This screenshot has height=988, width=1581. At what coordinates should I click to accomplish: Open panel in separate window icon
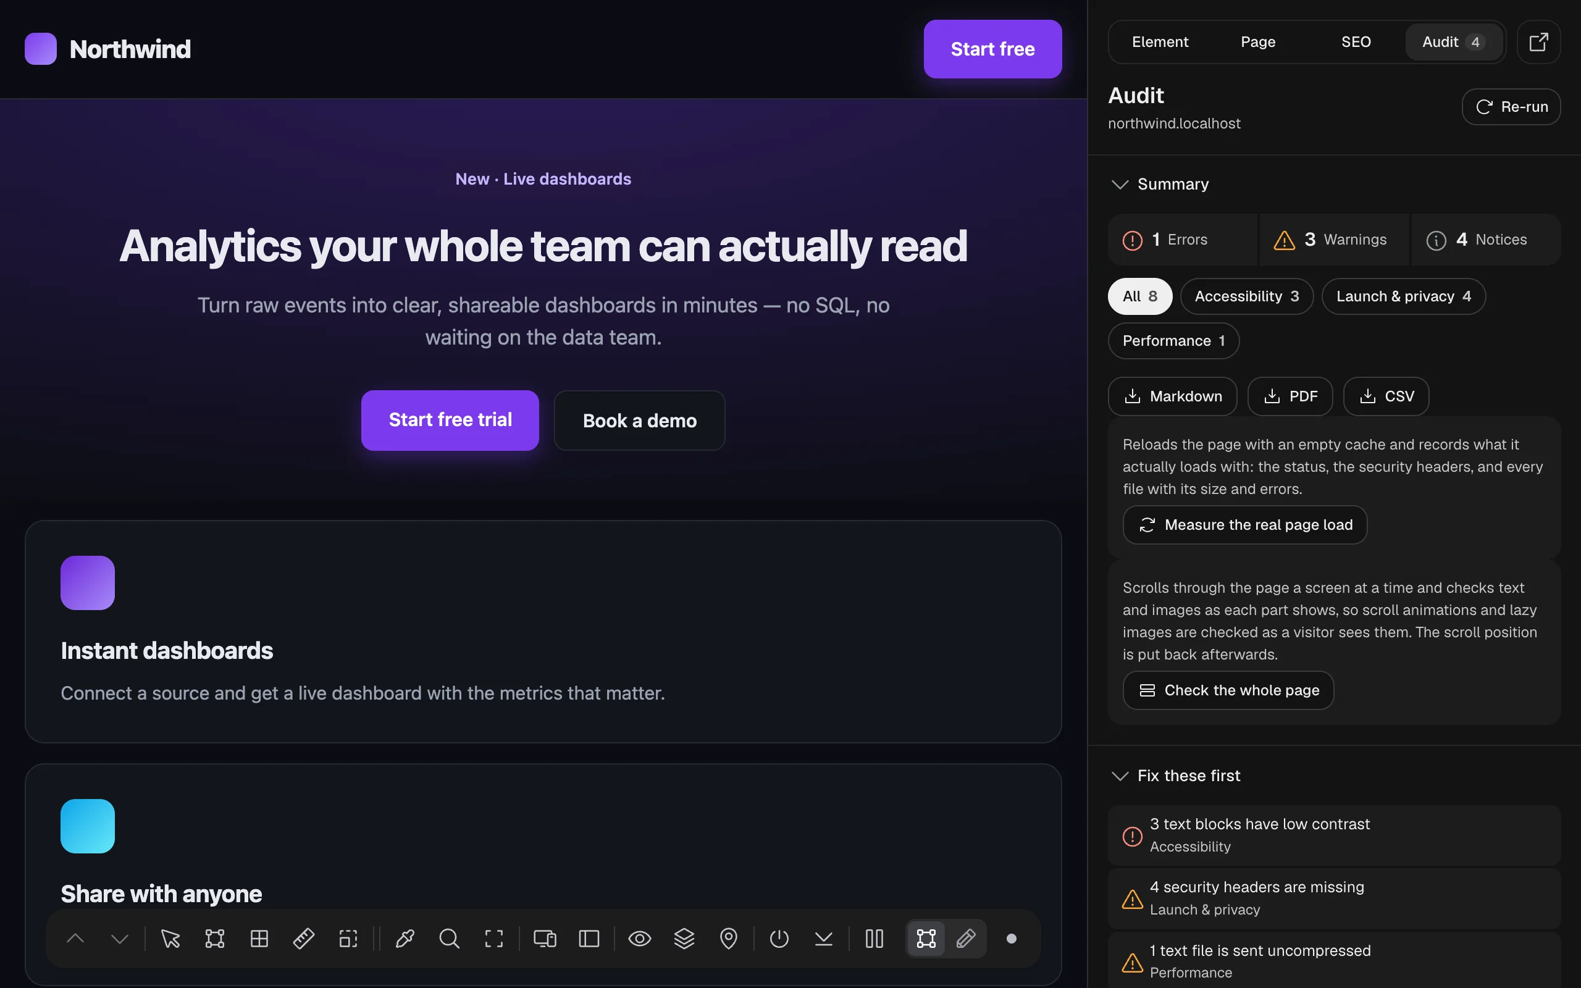1538,42
